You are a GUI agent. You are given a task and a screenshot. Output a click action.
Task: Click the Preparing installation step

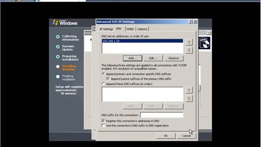click(70, 58)
